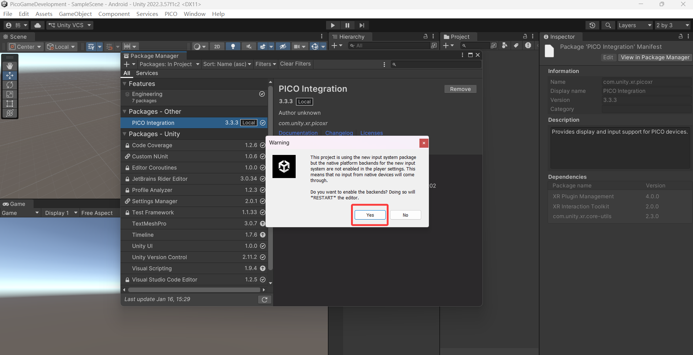Toggle grid snapping icon

109,47
